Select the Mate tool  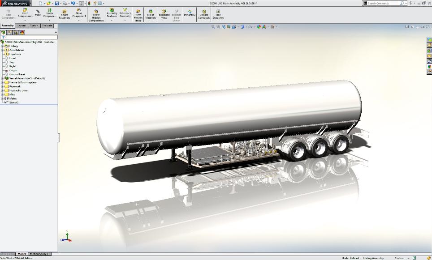38,13
